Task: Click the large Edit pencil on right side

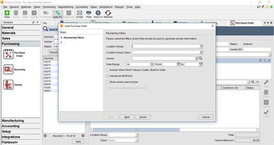Action: 266,83
